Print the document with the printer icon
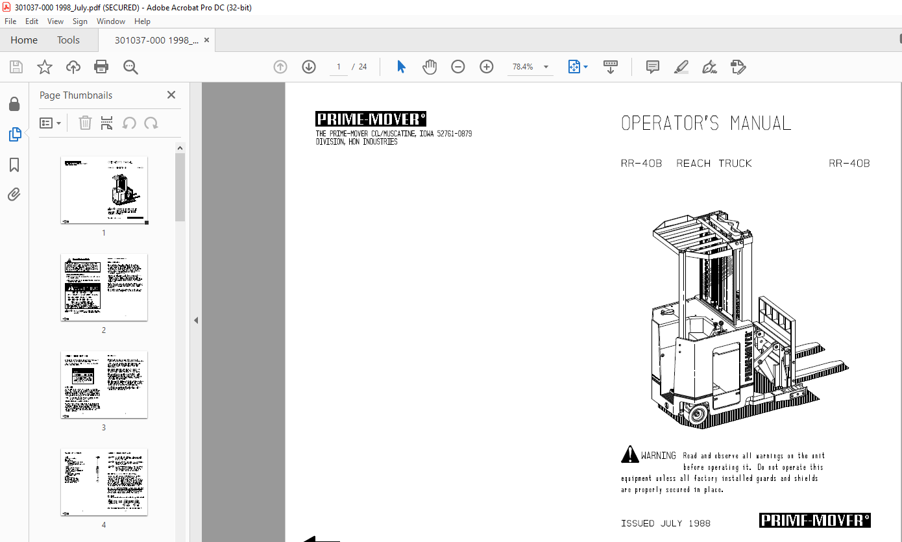902x542 pixels. tap(101, 67)
